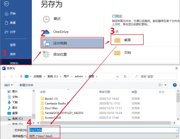Click the file list vertical scrollbar thumb

click(x=178, y=97)
